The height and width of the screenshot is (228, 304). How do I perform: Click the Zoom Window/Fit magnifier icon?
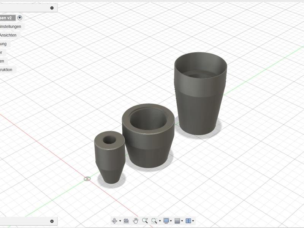point(154,220)
